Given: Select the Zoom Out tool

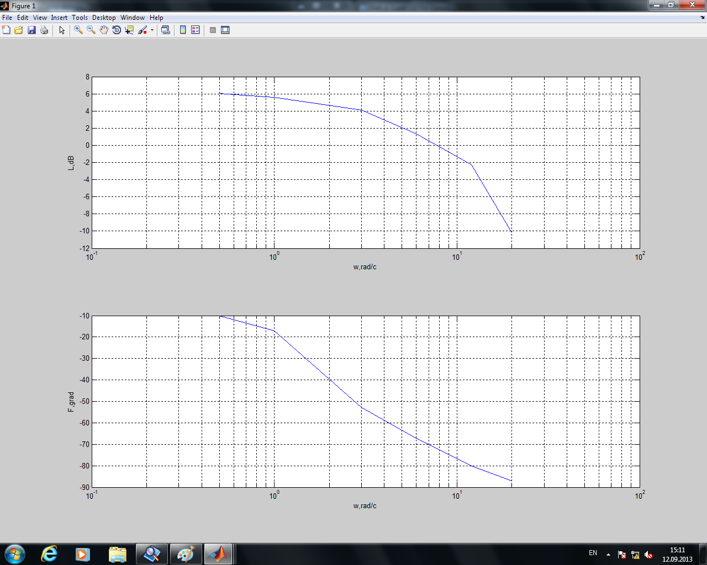Looking at the screenshot, I should pos(91,30).
